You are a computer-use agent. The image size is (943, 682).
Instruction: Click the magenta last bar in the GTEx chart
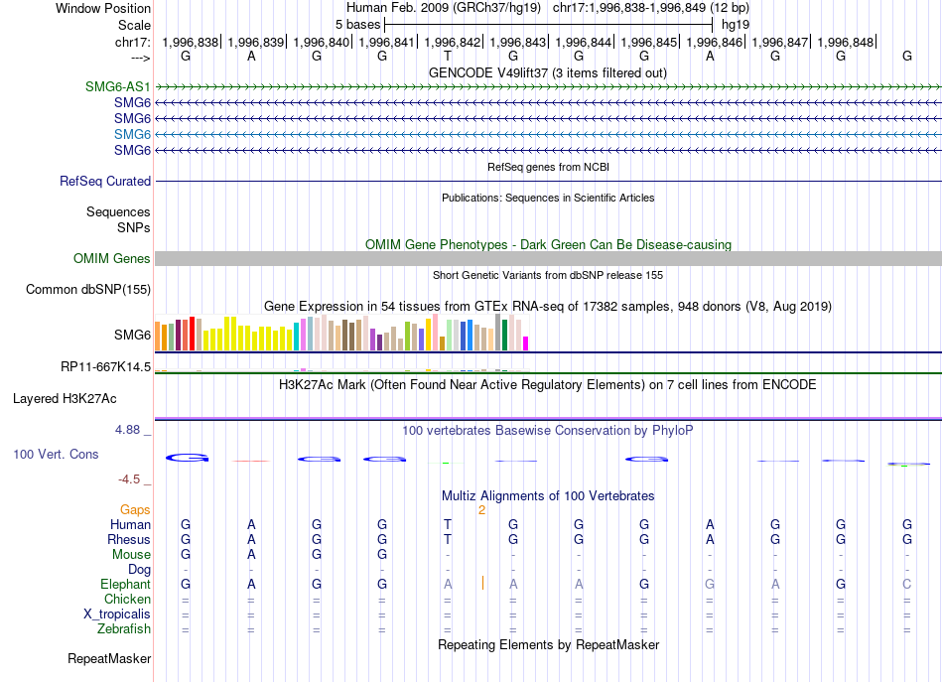(526, 343)
